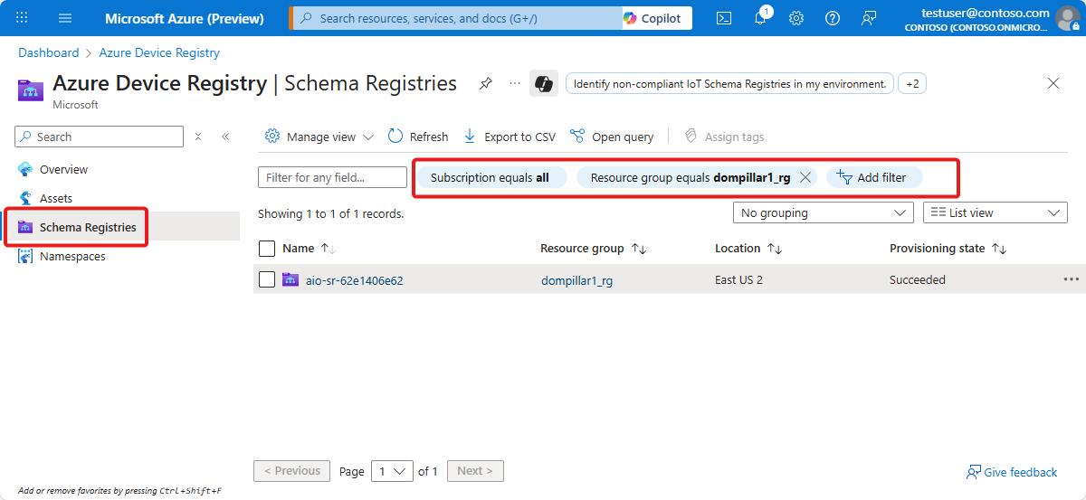Viewport: 1086px width, 500px height.
Task: Pin the Schema Registries page
Action: coord(486,83)
